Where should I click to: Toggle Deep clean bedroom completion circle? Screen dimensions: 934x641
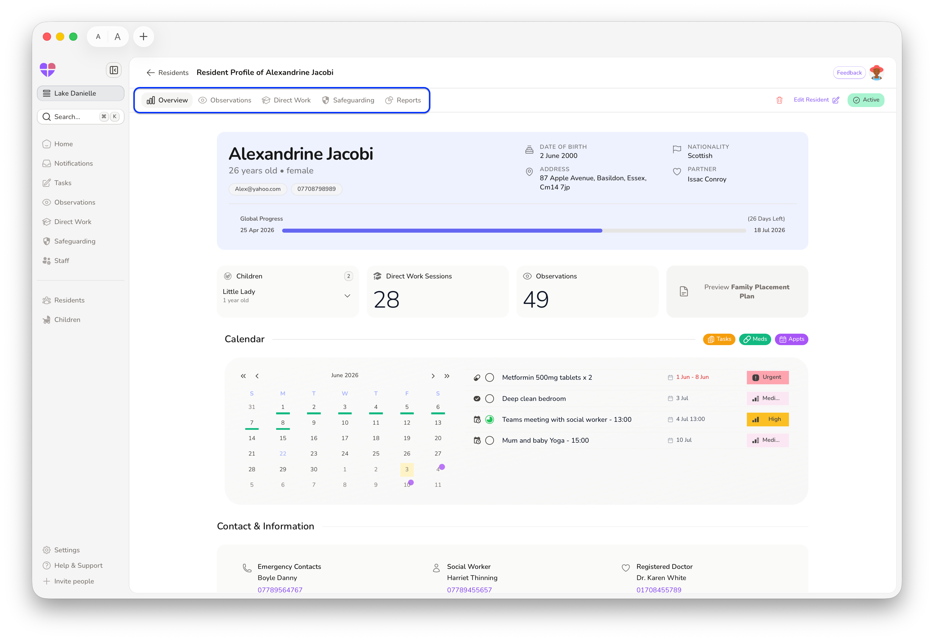pos(490,399)
